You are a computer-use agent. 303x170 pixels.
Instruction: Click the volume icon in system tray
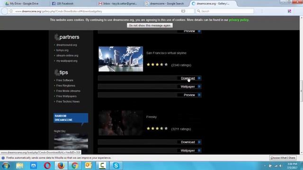(x=281, y=166)
